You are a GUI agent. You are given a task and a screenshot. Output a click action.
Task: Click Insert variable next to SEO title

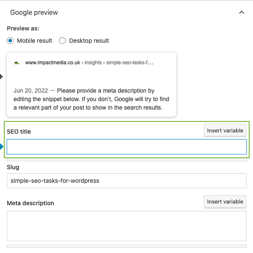(225, 130)
